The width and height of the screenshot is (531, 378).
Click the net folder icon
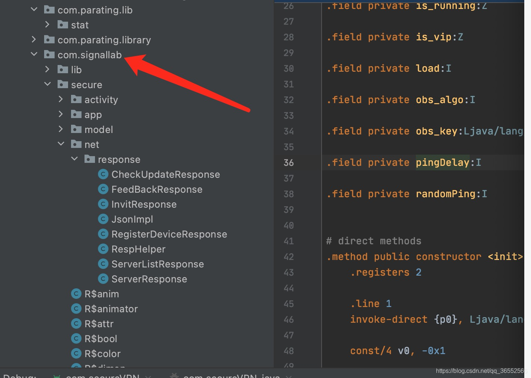(x=76, y=144)
